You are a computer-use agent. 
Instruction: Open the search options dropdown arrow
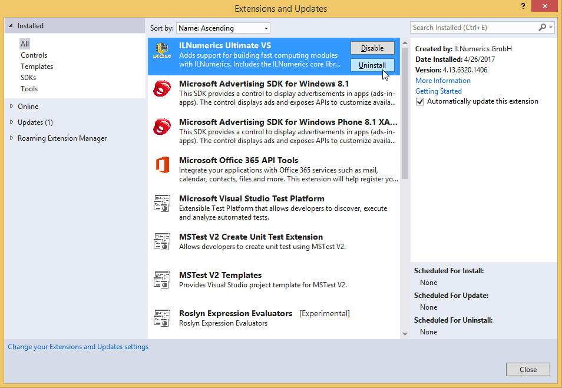(x=551, y=27)
